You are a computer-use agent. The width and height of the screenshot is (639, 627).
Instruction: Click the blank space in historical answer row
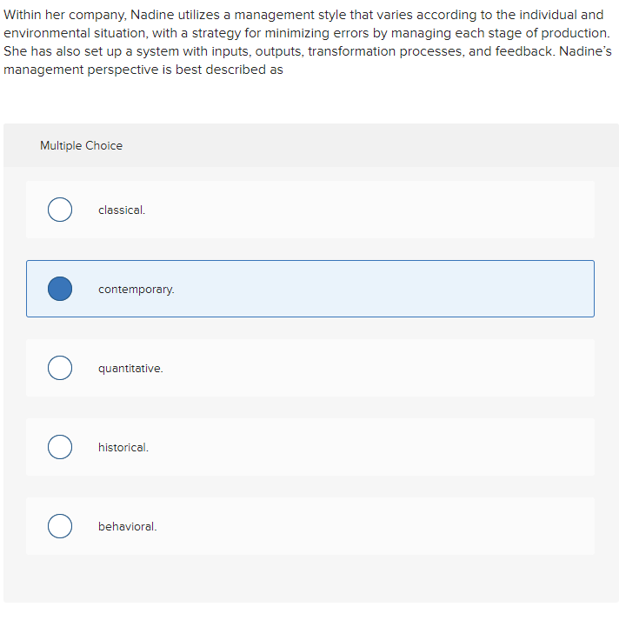[367, 447]
